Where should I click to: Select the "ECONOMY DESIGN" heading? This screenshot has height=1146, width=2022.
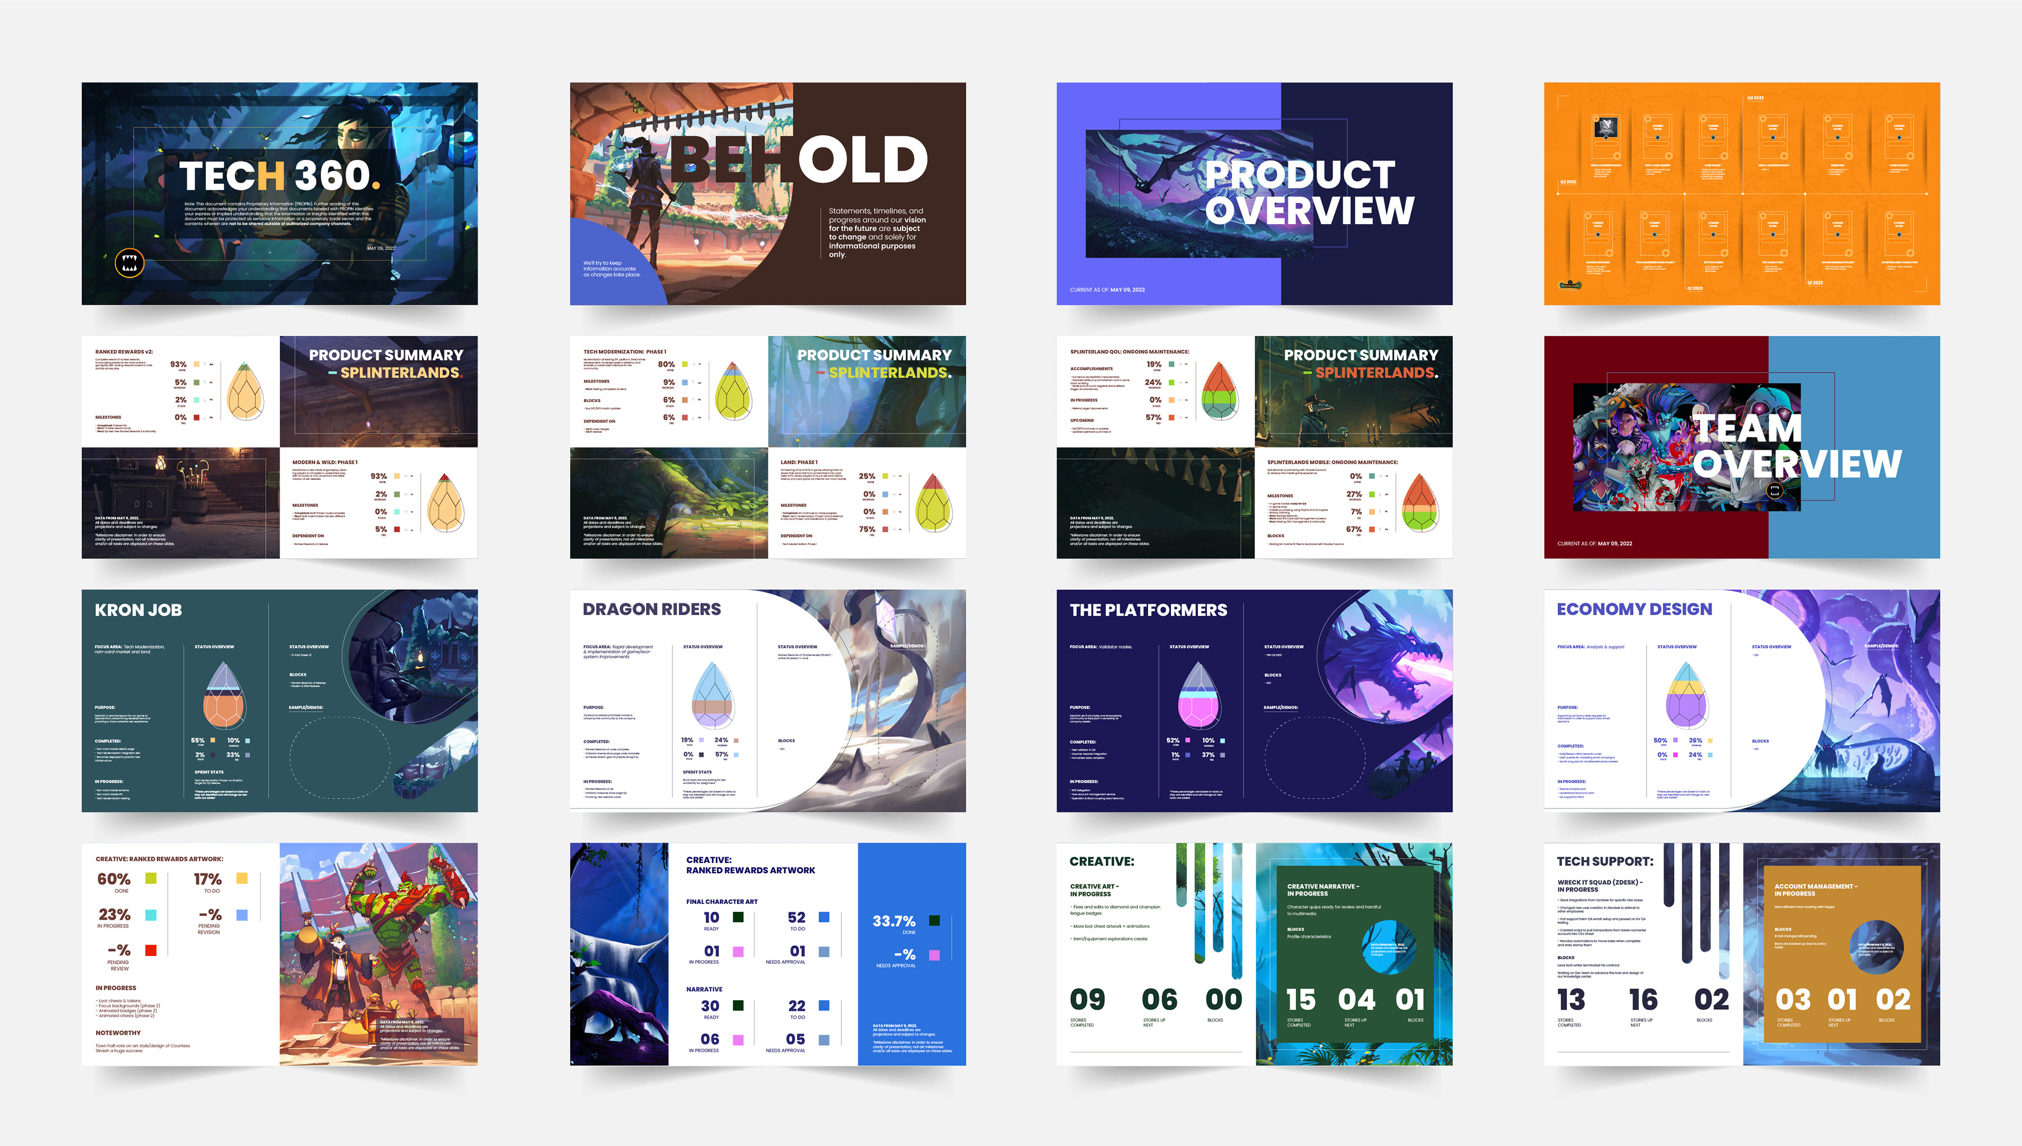1635,609
